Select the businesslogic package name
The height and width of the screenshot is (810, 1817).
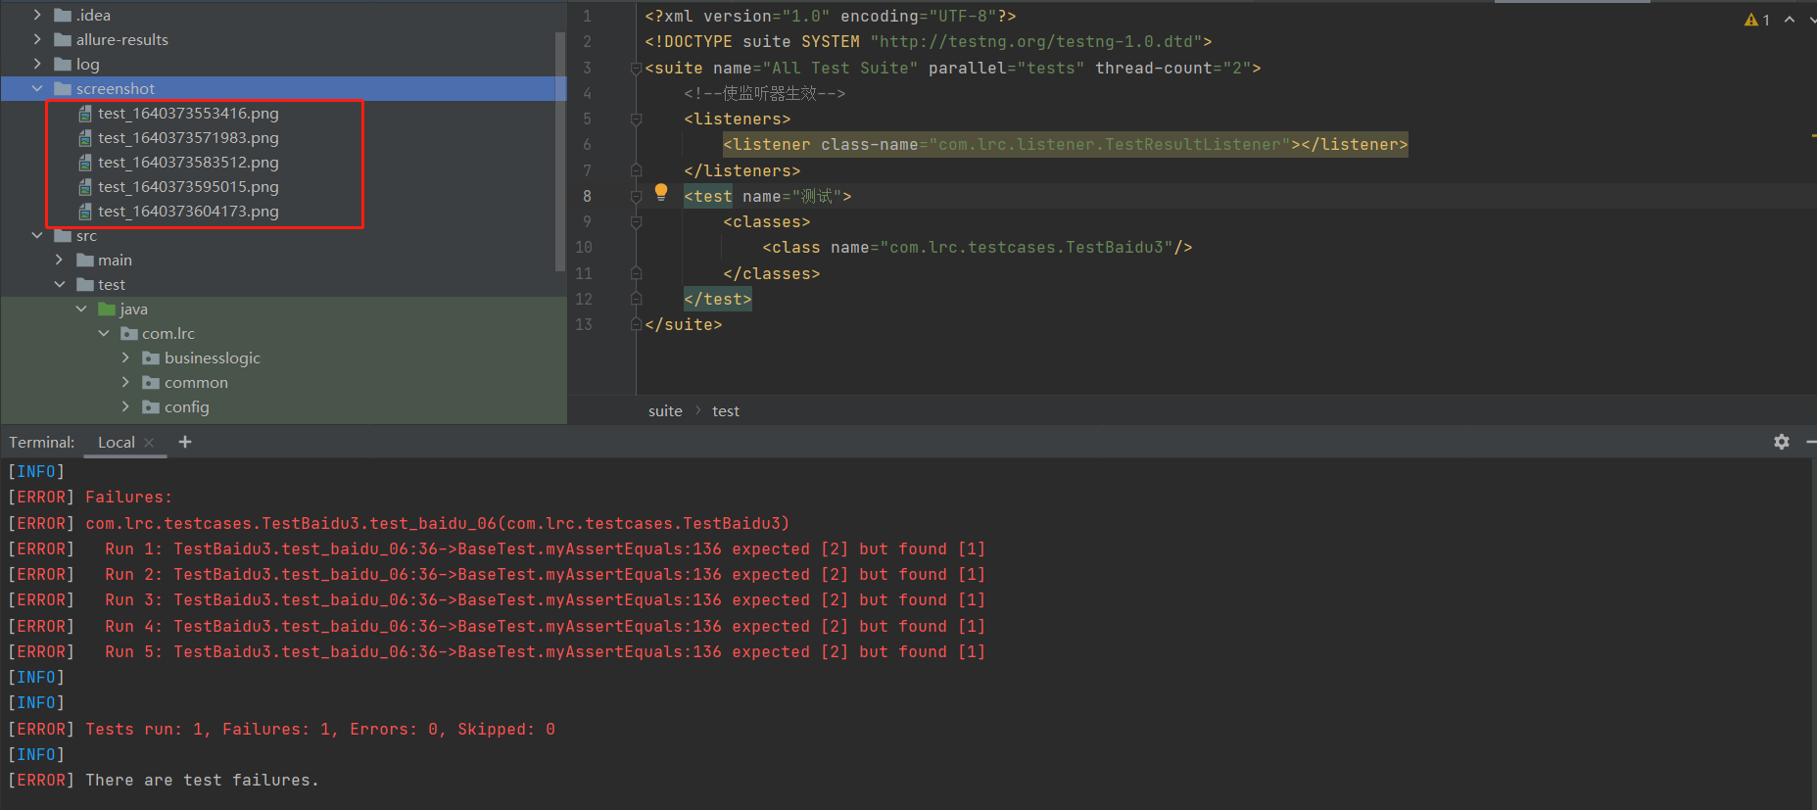(x=213, y=357)
